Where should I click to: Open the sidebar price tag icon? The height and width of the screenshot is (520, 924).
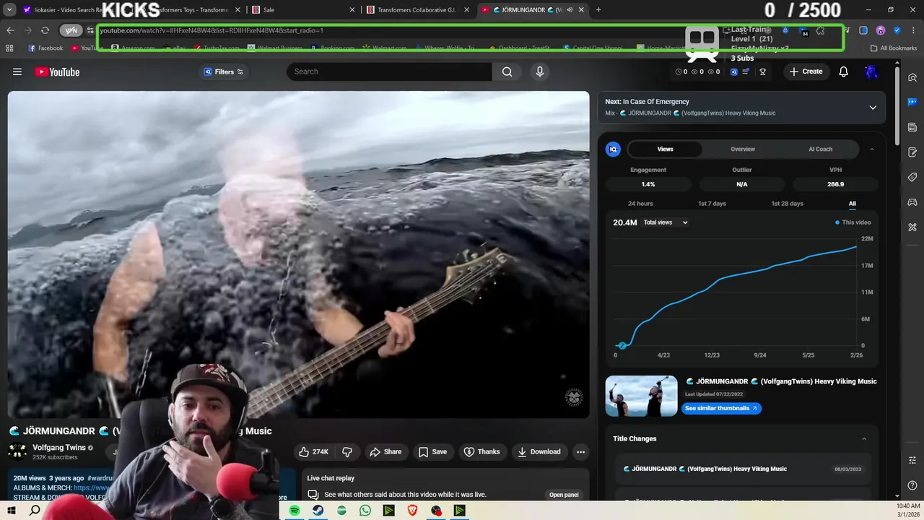[x=912, y=177]
